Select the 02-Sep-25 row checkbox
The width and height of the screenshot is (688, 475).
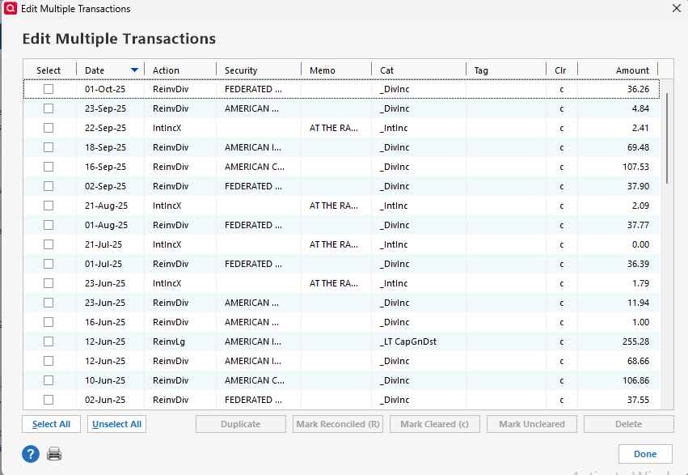click(49, 186)
